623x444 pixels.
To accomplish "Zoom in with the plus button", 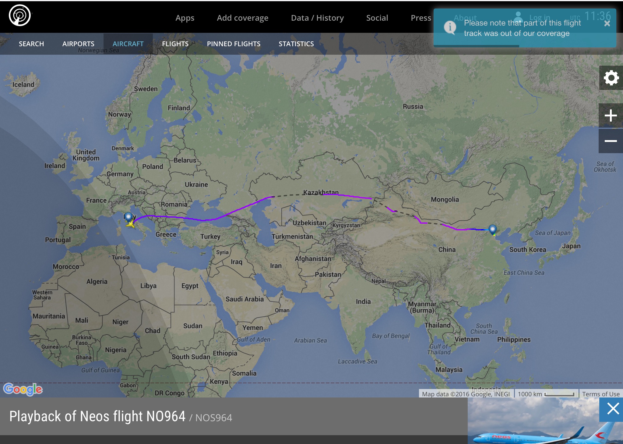I will (611, 116).
